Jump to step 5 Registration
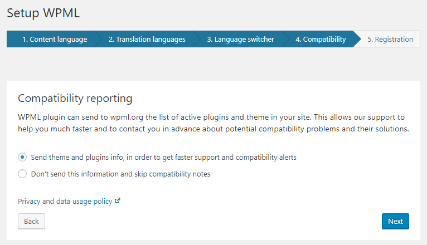 pyautogui.click(x=390, y=39)
